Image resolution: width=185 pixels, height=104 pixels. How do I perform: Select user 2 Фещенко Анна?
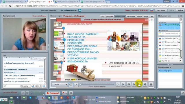click(169, 42)
